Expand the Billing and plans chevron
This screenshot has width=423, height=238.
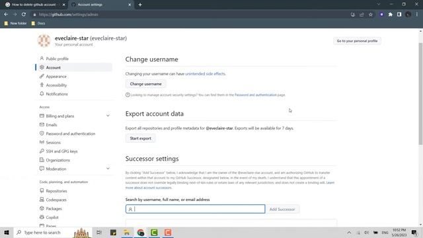point(108,116)
